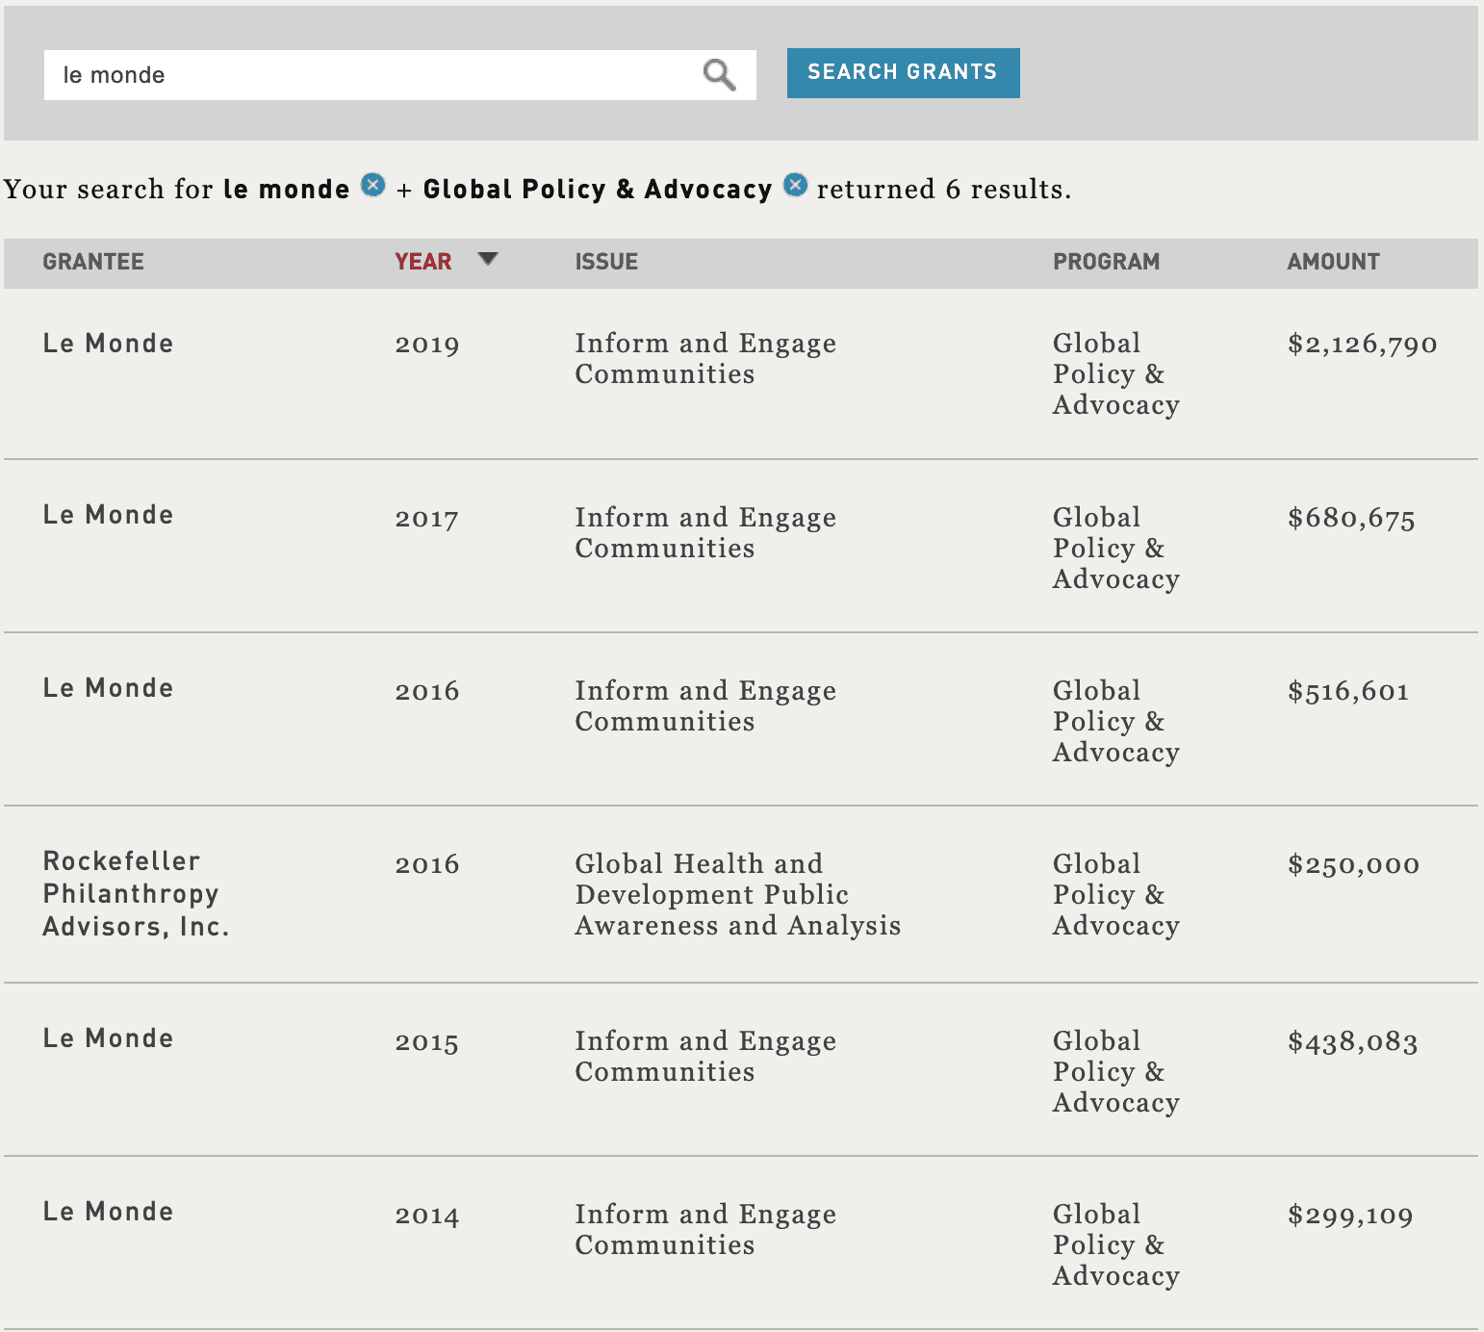Click the Search Grants button
1484x1332 pixels.
(x=903, y=73)
